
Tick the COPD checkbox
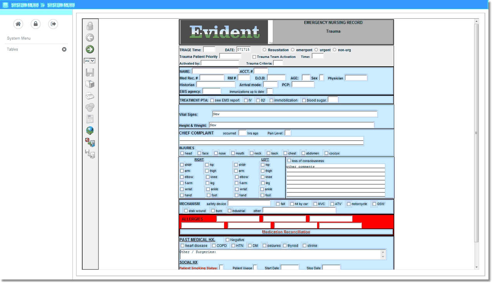tap(214, 245)
